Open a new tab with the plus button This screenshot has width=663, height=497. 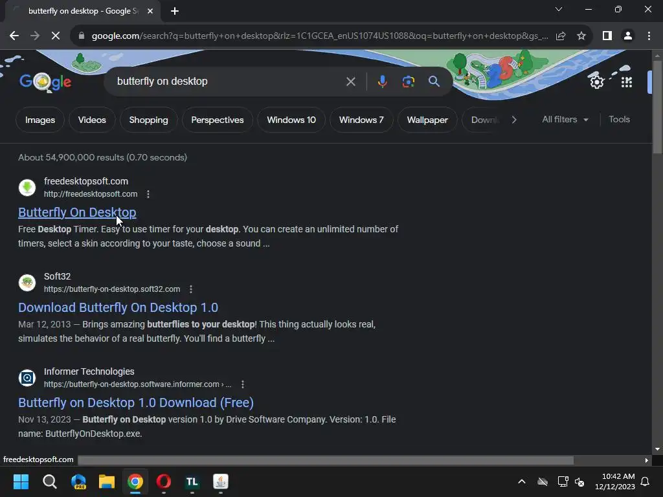coord(175,11)
